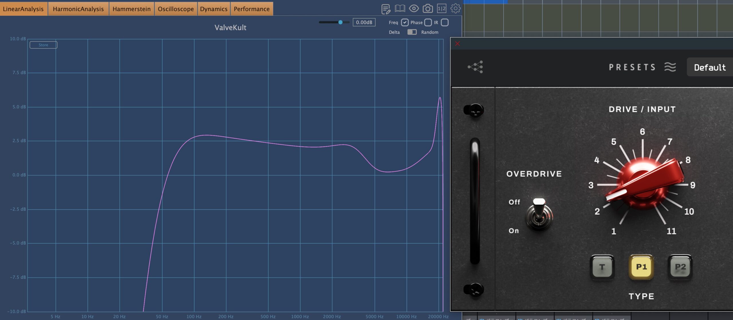Open the Oscilloscope tab
The image size is (733, 320).
176,9
